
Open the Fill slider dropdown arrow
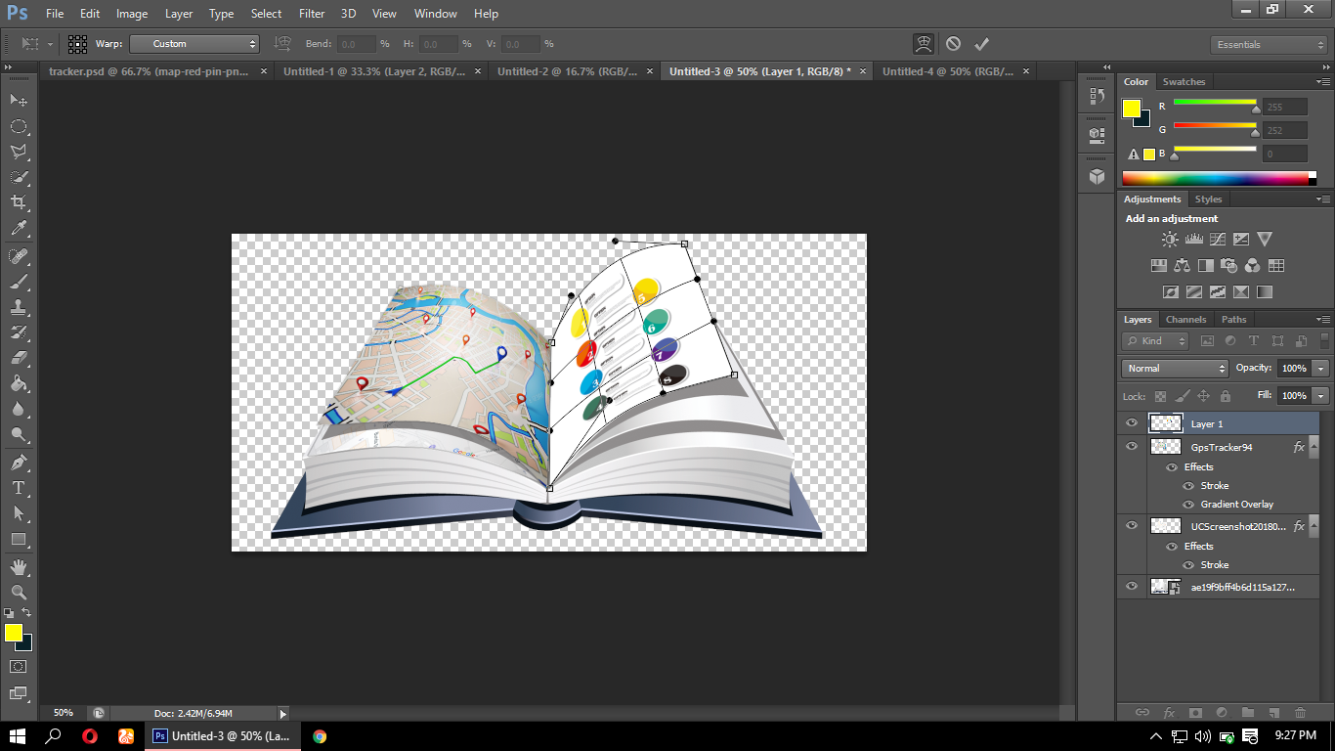point(1321,396)
